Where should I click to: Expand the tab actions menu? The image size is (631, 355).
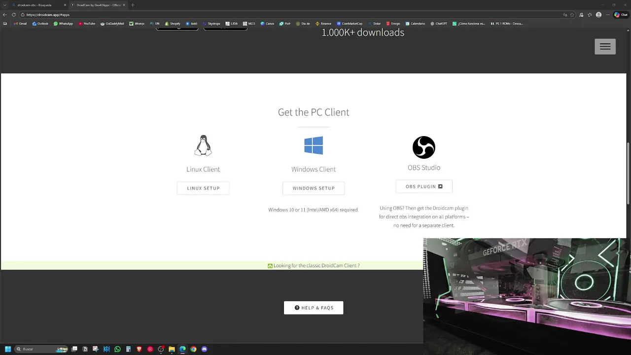point(4,5)
